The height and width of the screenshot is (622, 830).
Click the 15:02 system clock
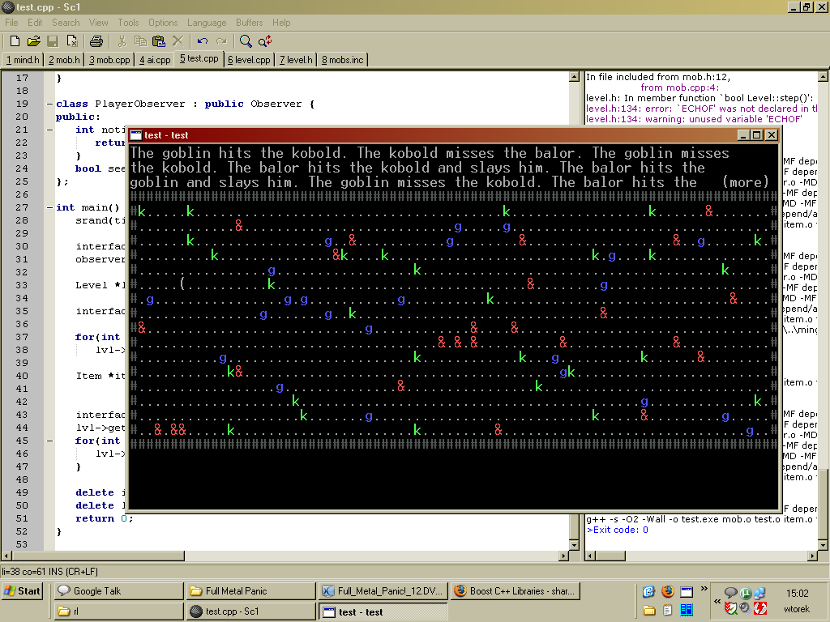point(797,594)
